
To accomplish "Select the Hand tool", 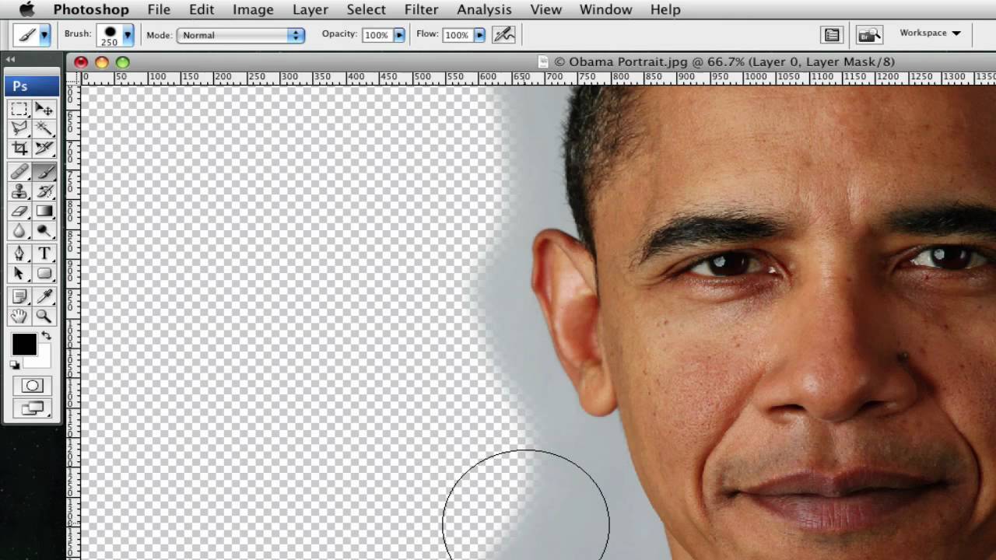I will [19, 316].
